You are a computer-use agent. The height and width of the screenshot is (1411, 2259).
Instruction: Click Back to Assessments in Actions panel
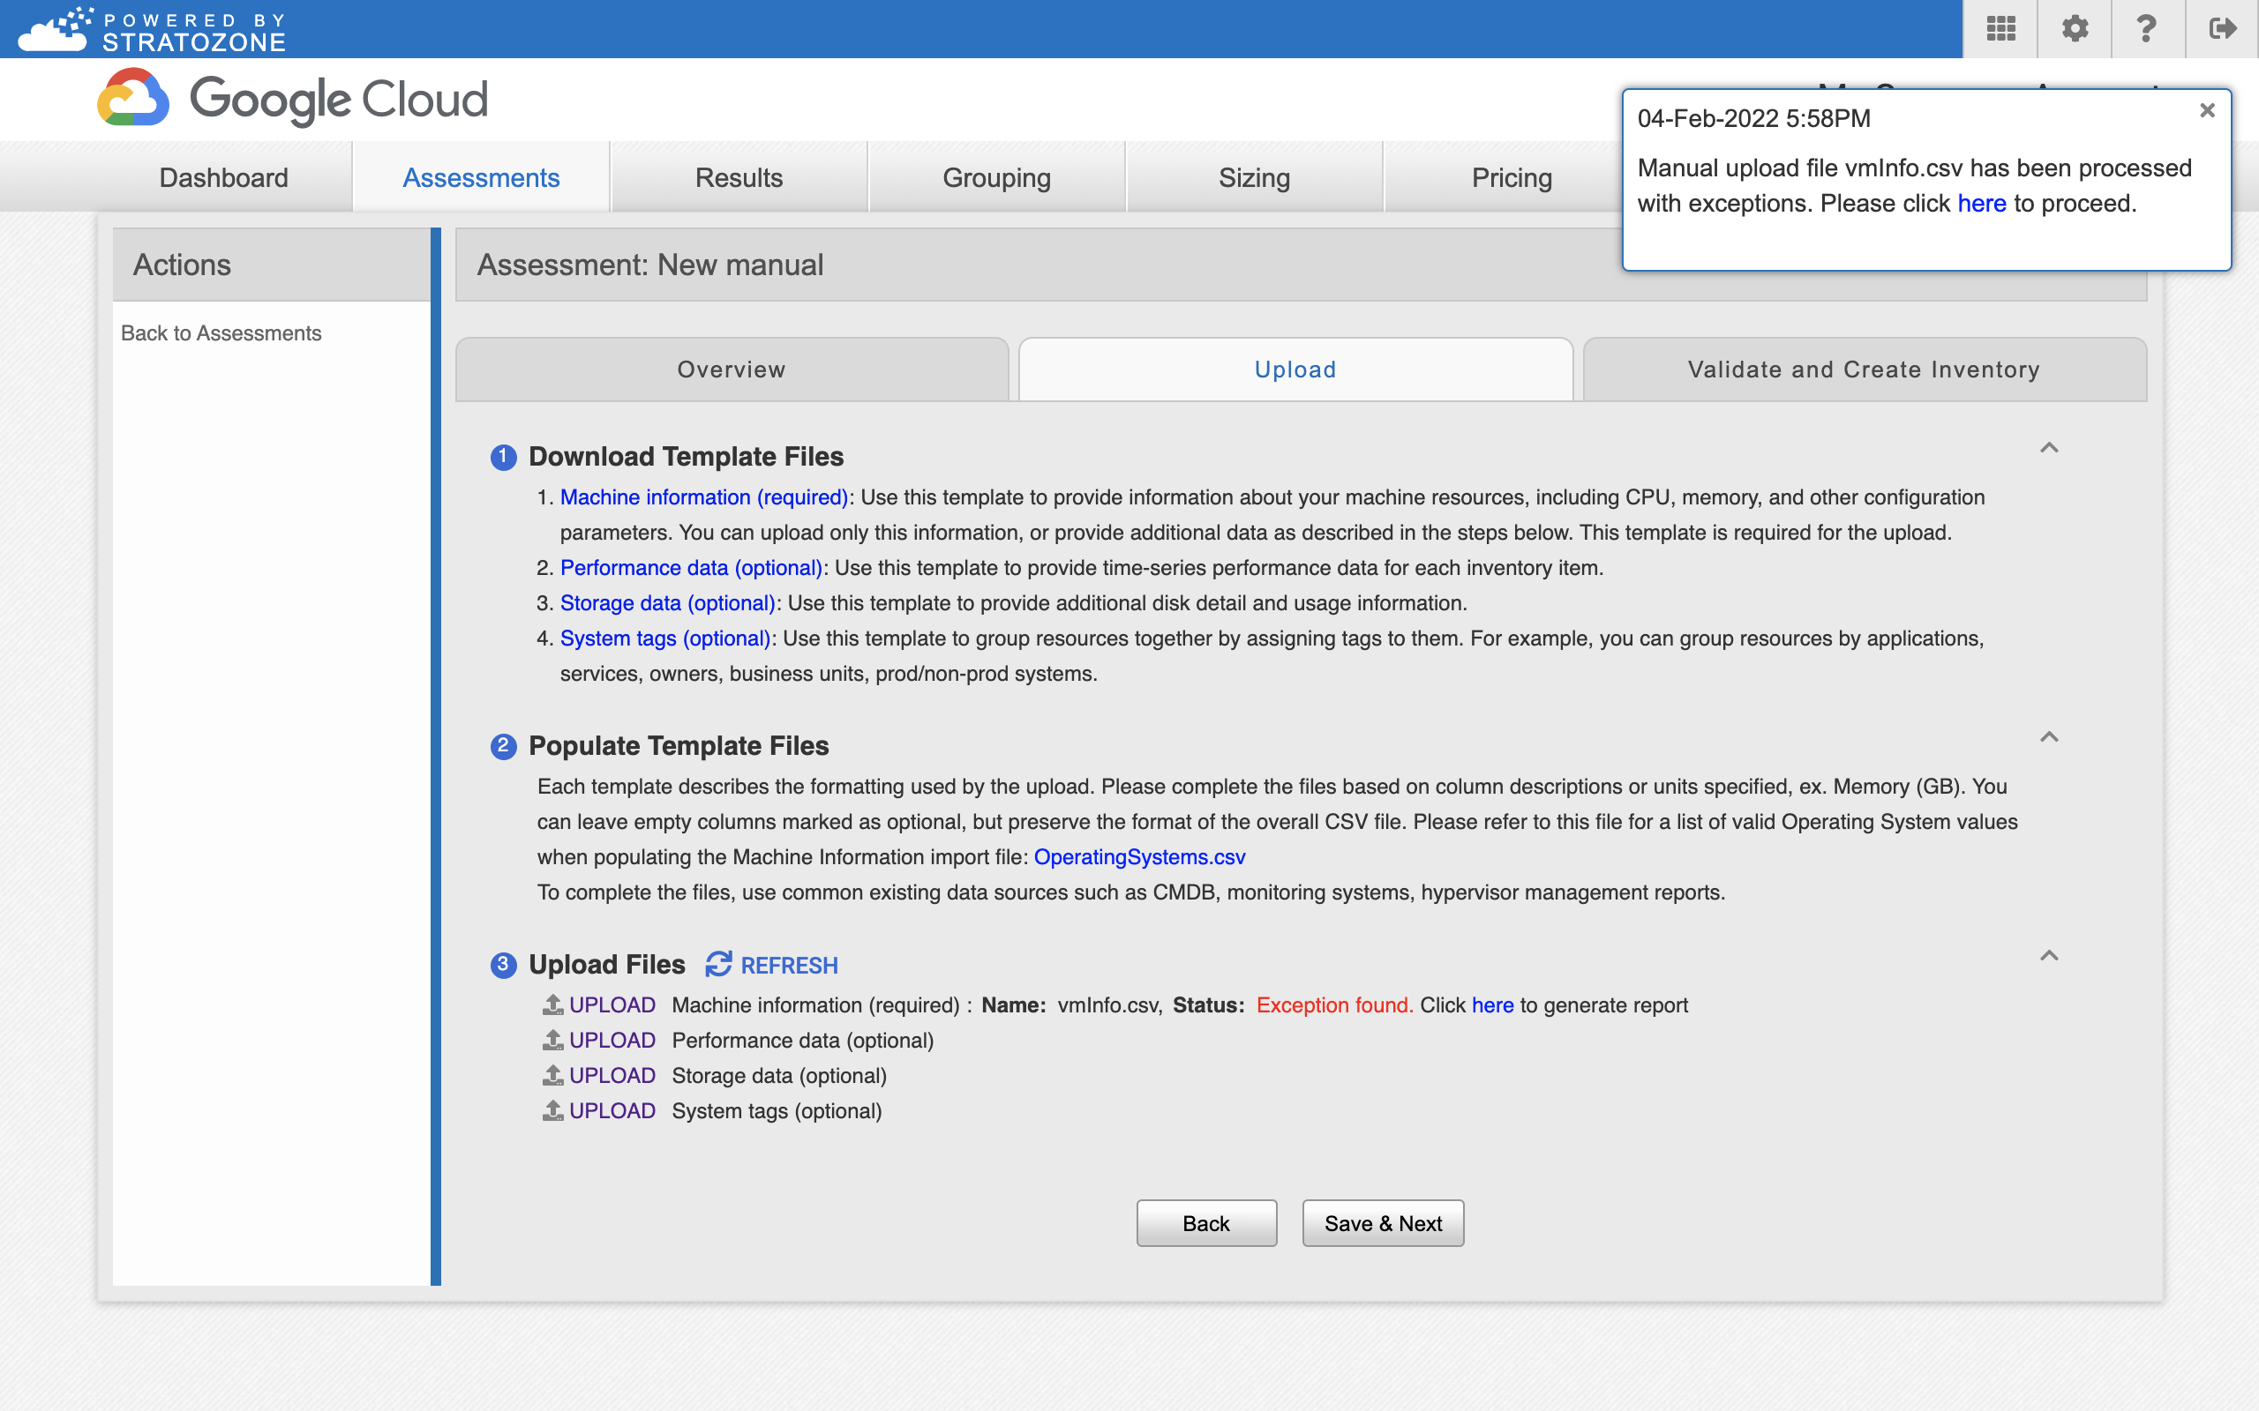pos(222,332)
